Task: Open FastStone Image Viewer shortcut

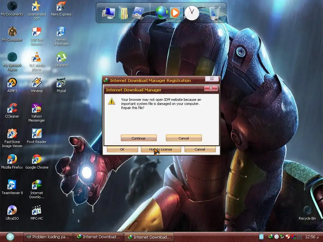Action: tap(12, 138)
